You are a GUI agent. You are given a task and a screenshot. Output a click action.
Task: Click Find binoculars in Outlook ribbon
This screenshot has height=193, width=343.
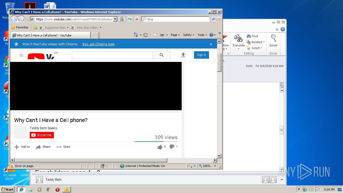pyautogui.click(x=252, y=36)
